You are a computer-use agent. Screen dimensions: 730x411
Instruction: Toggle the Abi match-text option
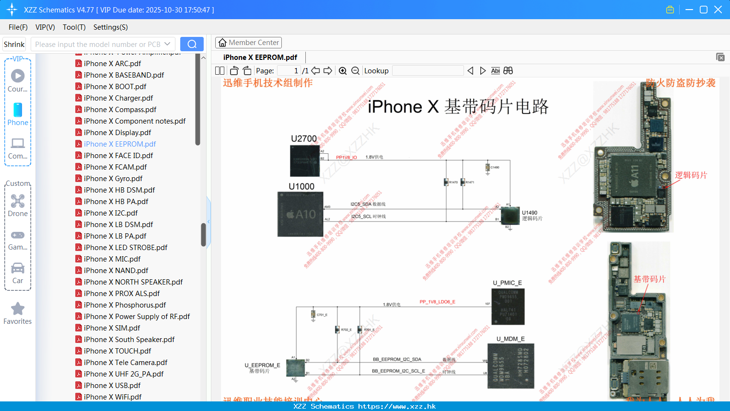495,70
